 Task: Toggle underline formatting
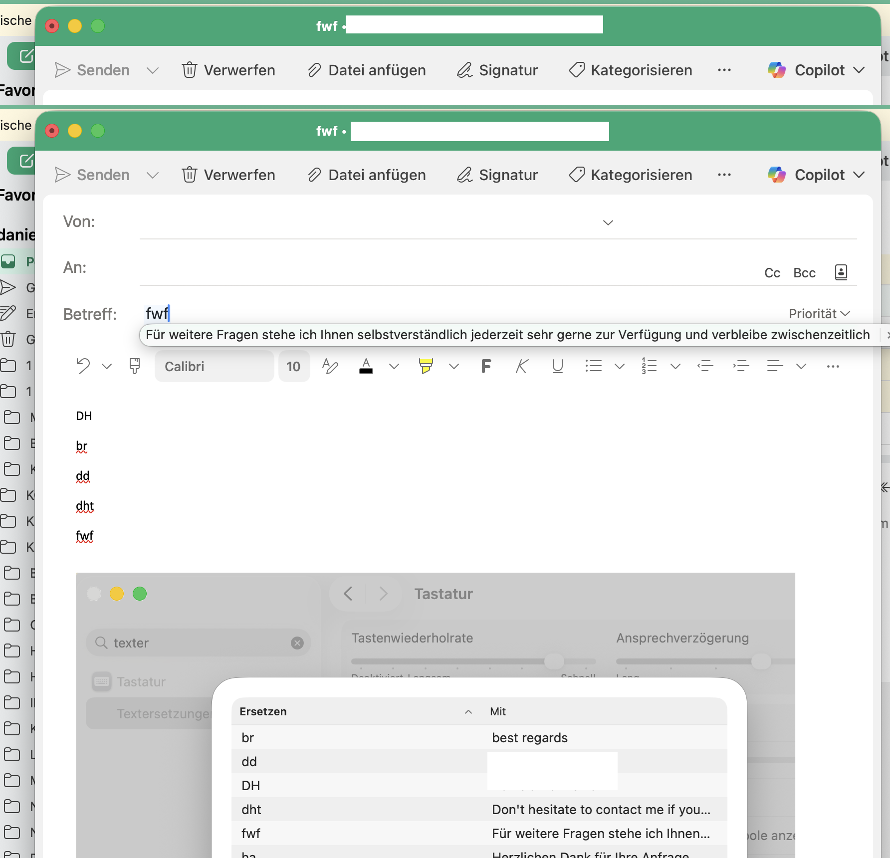[558, 366]
